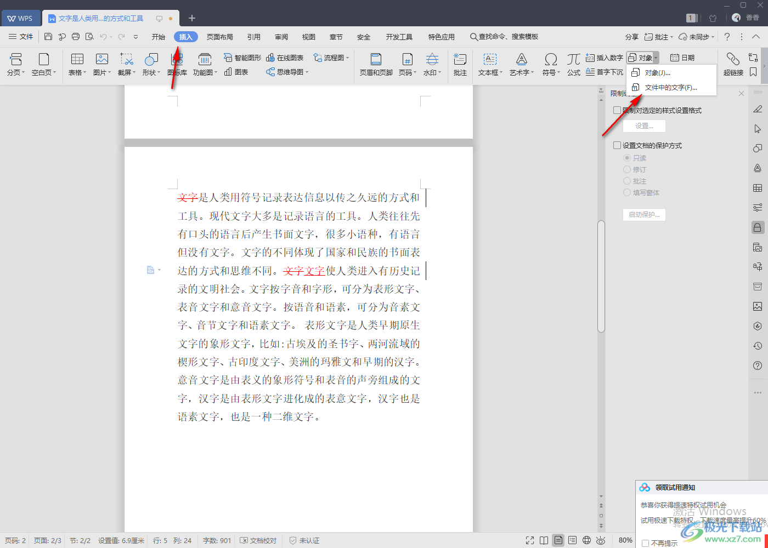Image resolution: width=768 pixels, height=548 pixels.
Task: Insert a blank page (空白页) icon
Action: click(44, 59)
